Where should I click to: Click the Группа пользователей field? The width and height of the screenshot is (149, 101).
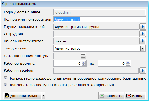(x=96, y=27)
